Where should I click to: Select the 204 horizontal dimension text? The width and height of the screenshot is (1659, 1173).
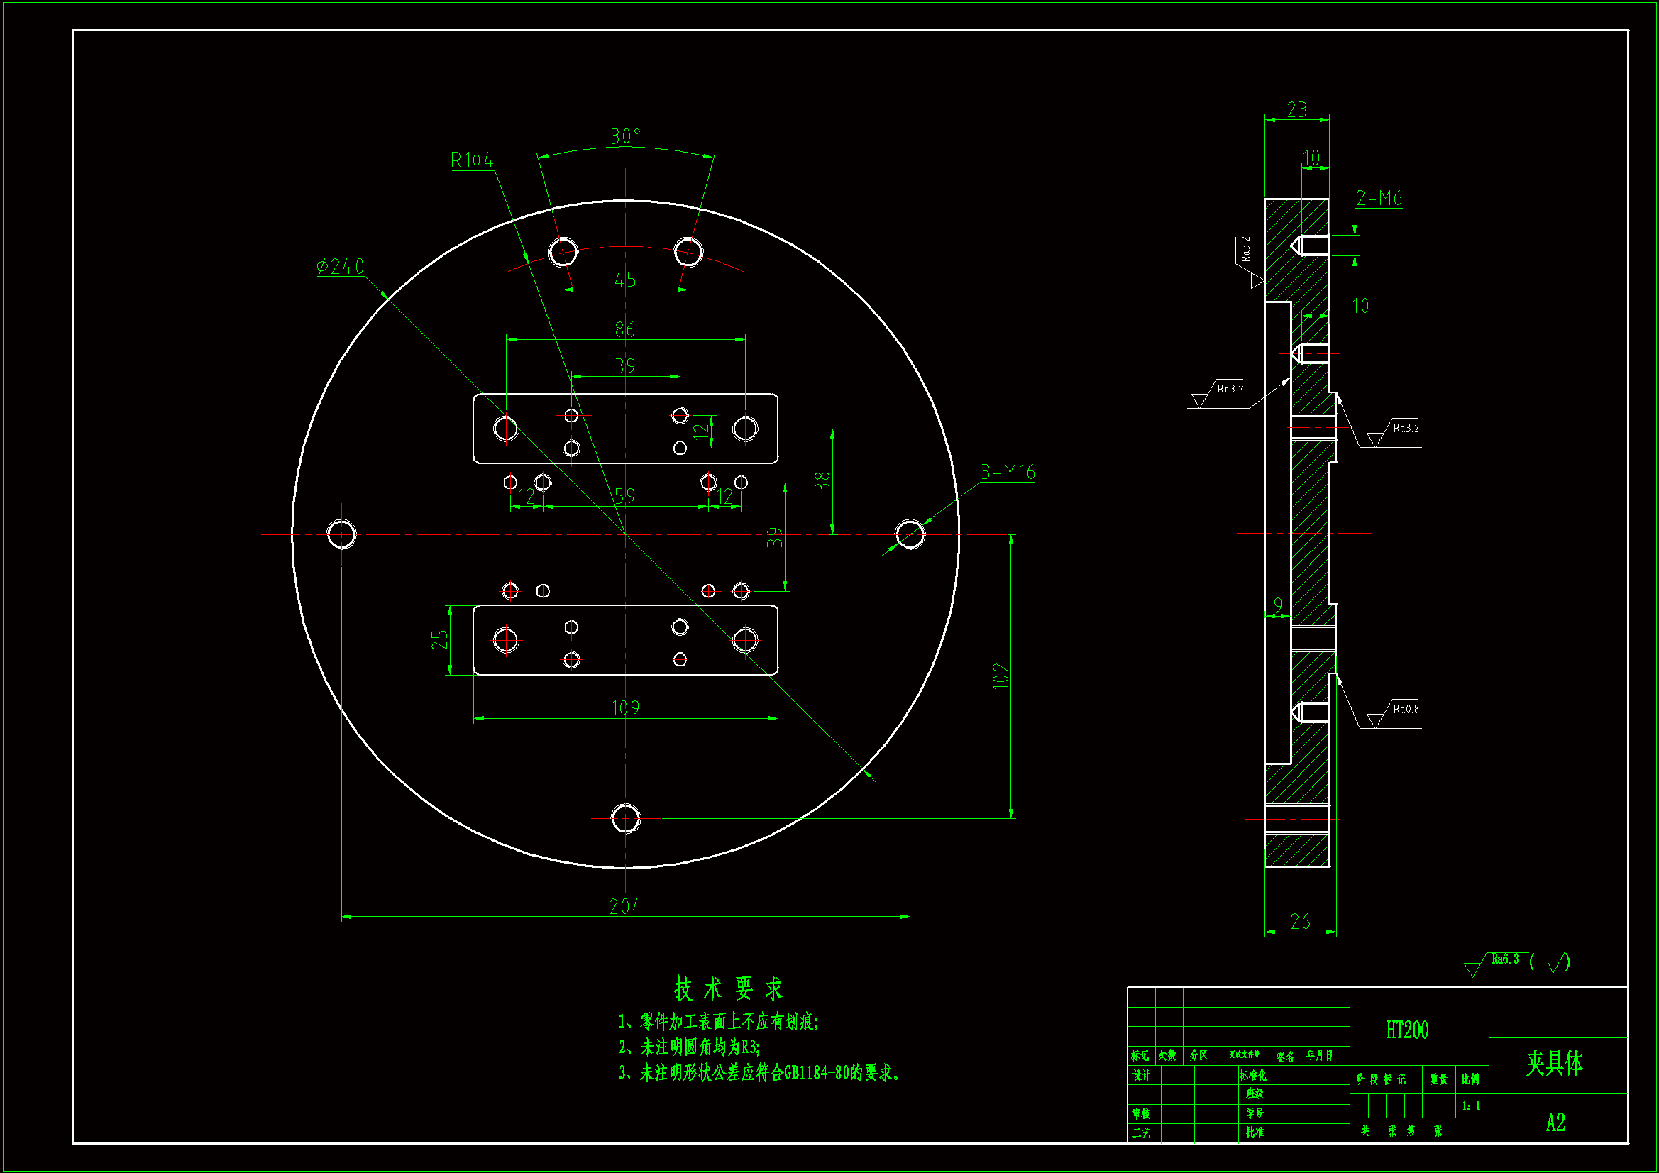[x=625, y=906]
